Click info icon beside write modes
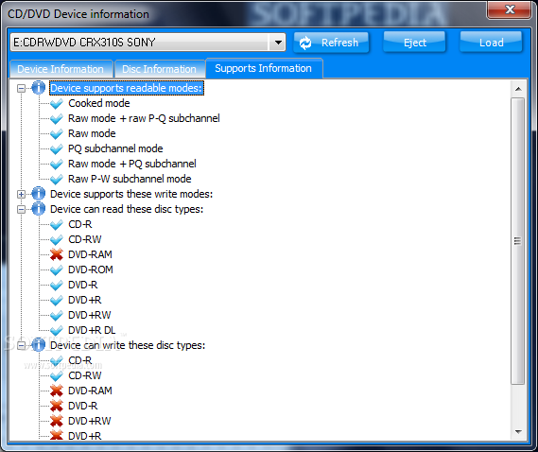 click(x=39, y=194)
